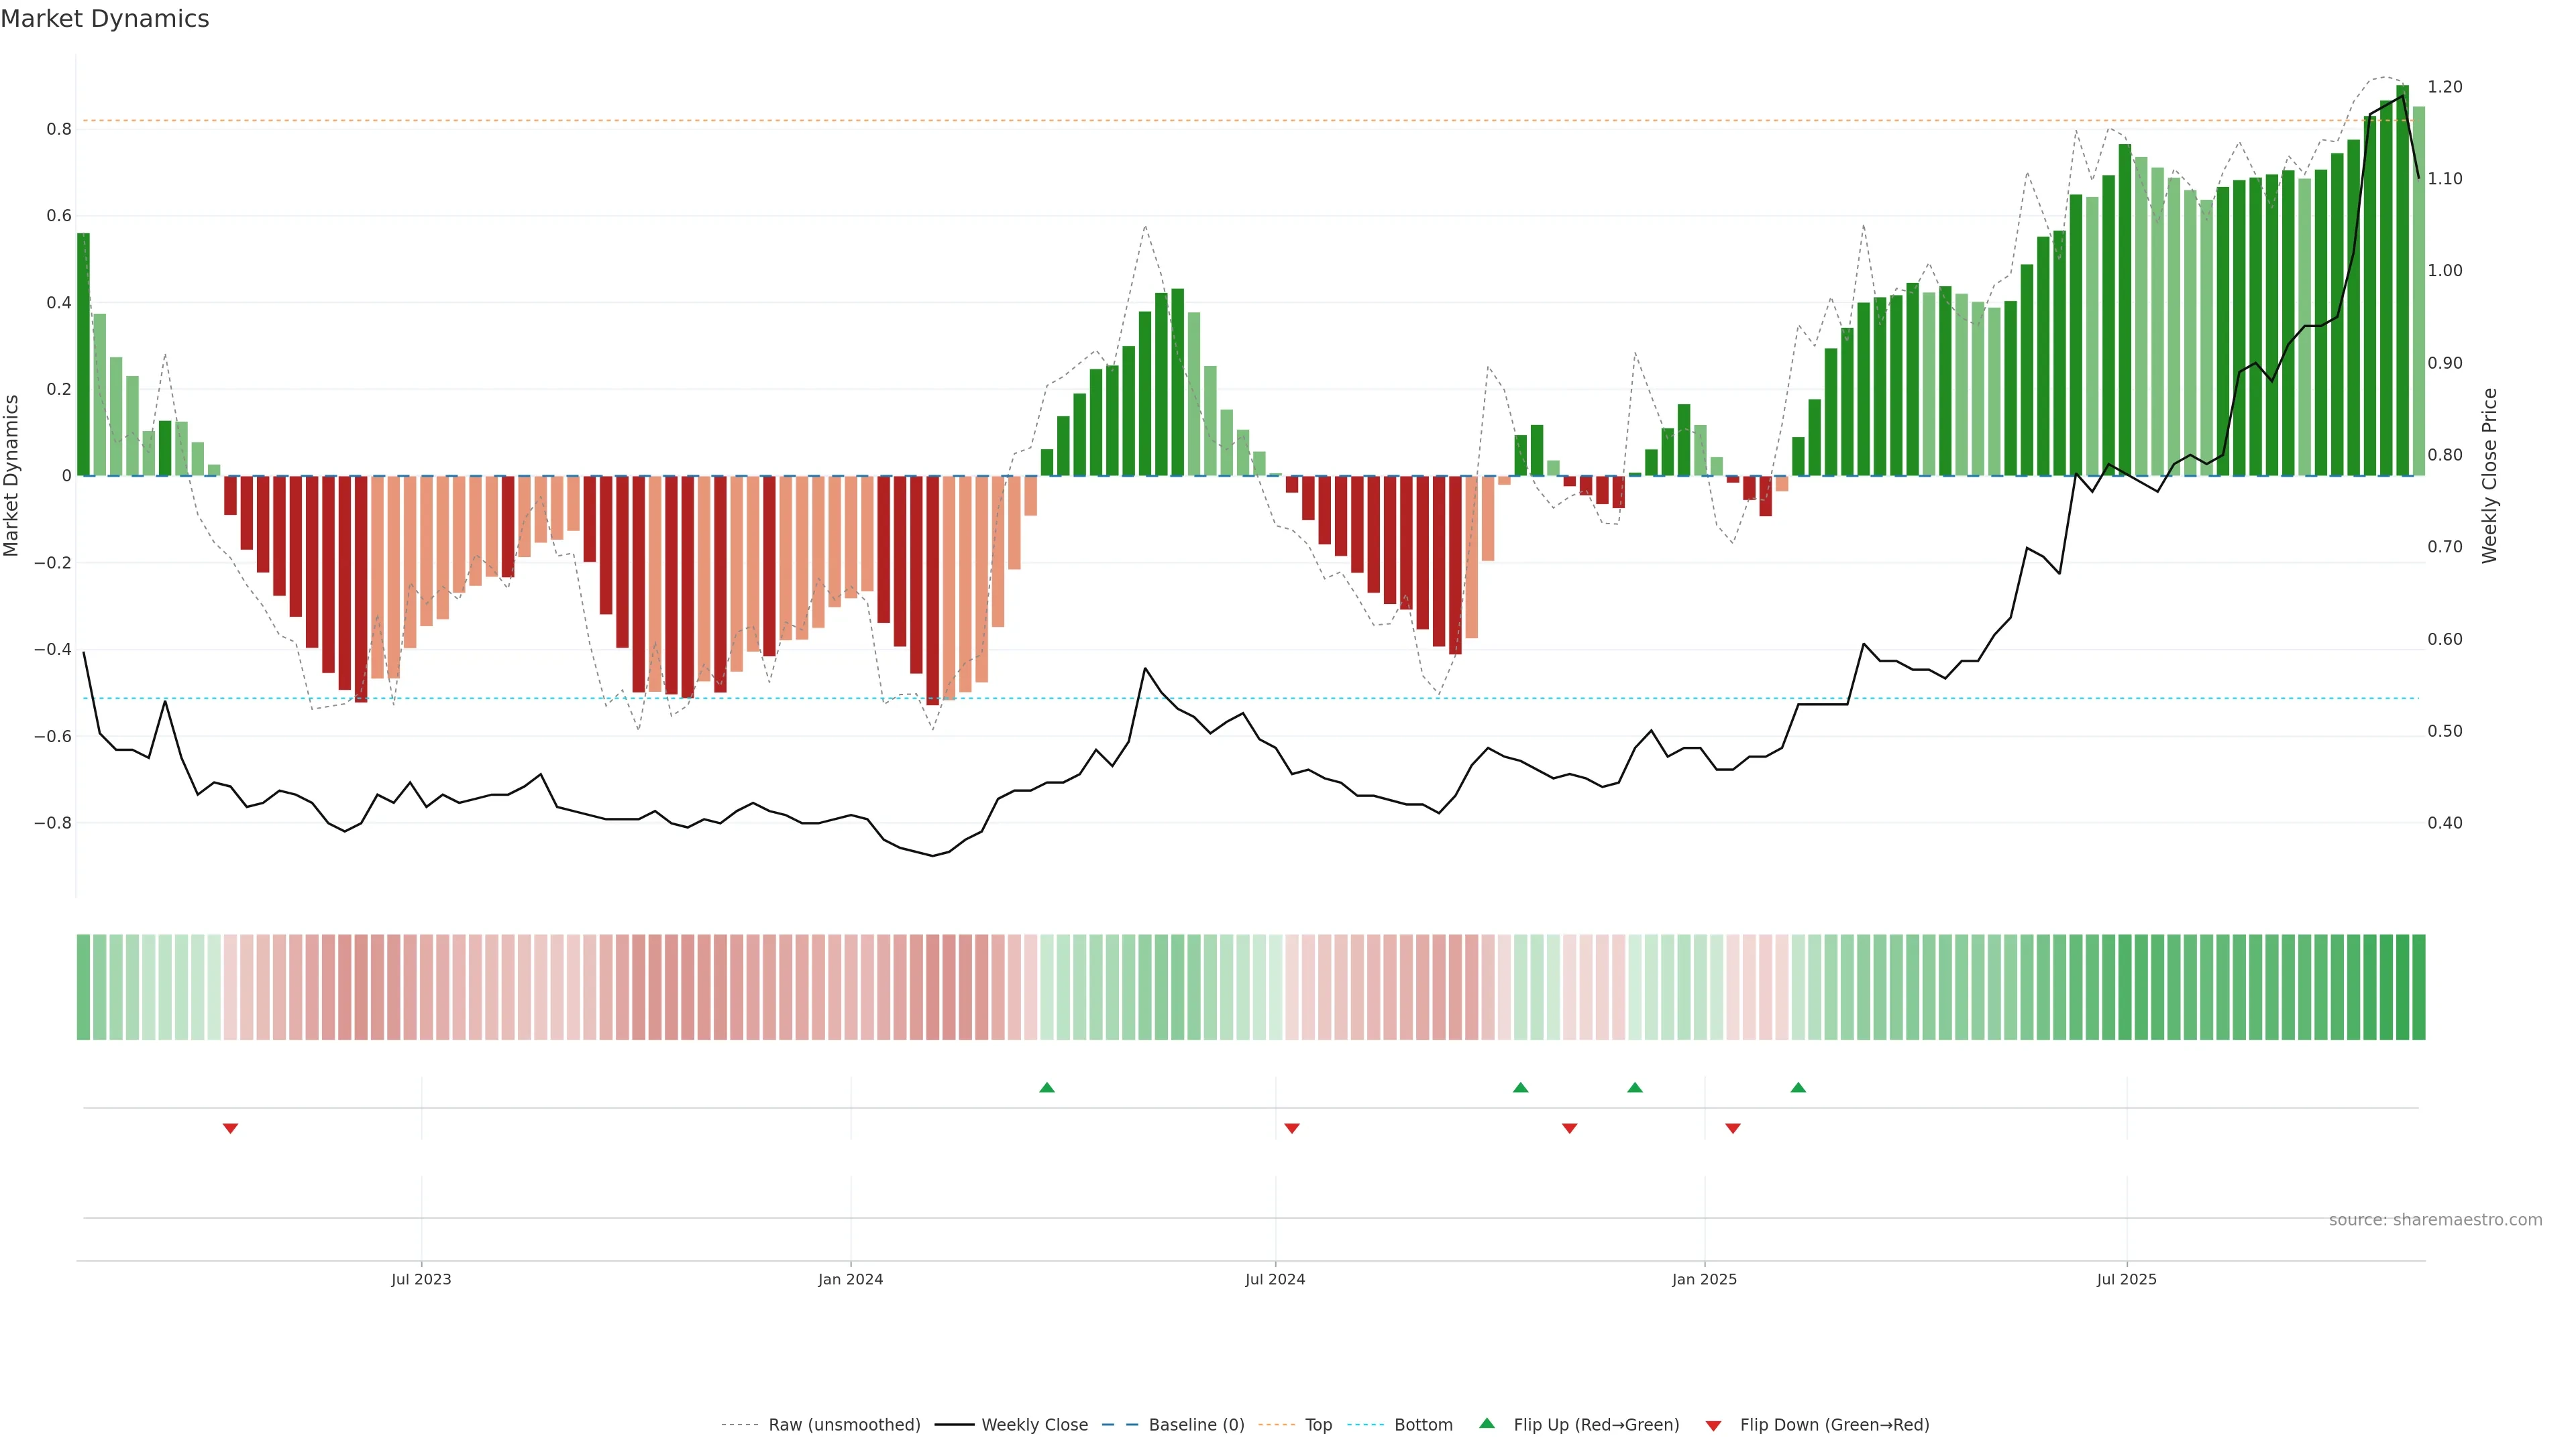Click the Jul 2023 axis label

(421, 1280)
